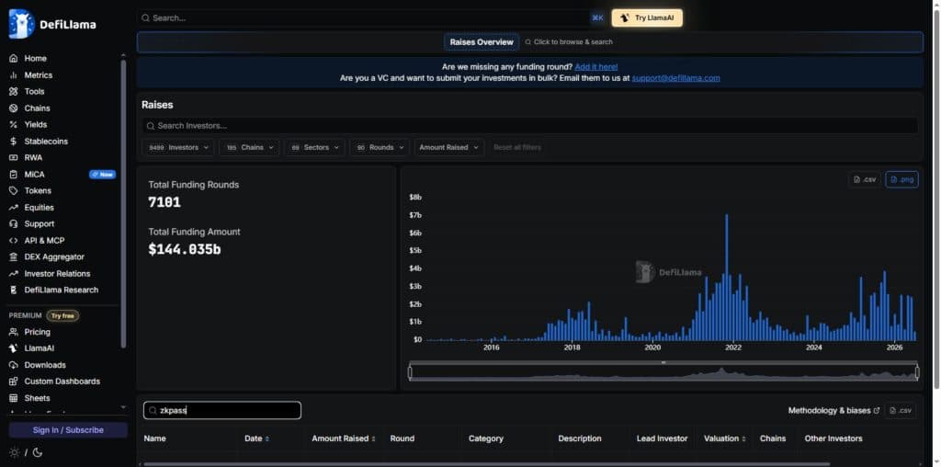Screen dimensions: 941x467
Task: Open the Metrics sidebar item
Action: coord(38,75)
